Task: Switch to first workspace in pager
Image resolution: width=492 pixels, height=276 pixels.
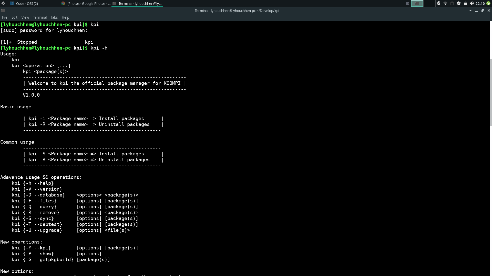Action: (x=417, y=3)
